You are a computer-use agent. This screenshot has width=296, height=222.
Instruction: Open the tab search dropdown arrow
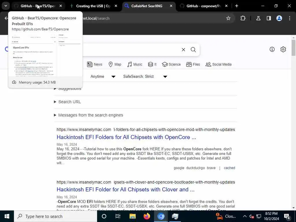6,6
